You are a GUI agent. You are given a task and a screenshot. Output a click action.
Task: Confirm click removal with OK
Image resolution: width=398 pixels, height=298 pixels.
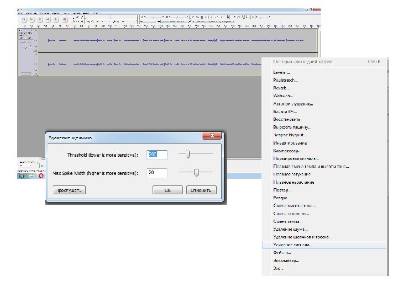pyautogui.click(x=167, y=190)
